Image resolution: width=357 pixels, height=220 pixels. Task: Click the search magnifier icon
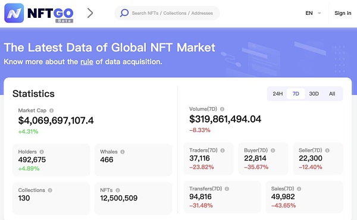[x=124, y=13]
